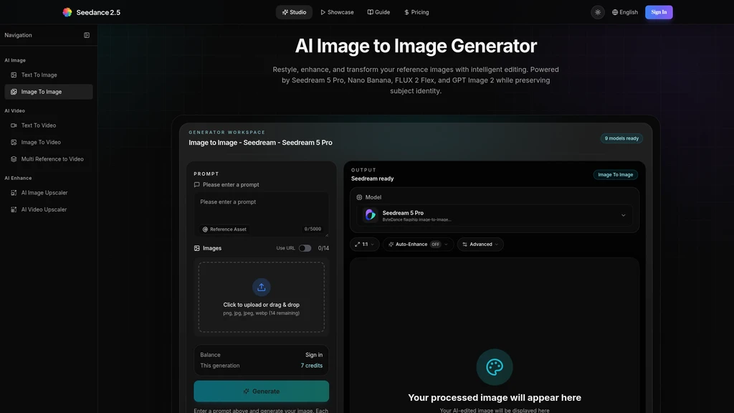734x413 pixels.
Task: Collapse the Navigation sidebar panel icon
Action: [x=87, y=35]
